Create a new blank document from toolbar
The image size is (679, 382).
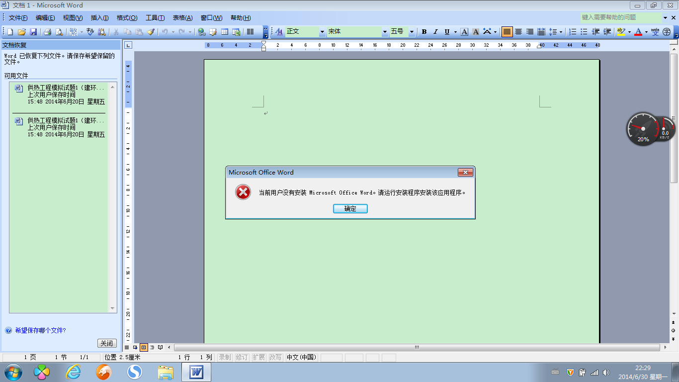coord(10,32)
